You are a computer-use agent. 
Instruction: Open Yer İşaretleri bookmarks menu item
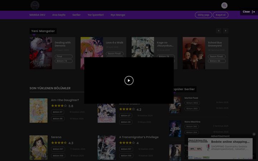click(96, 15)
